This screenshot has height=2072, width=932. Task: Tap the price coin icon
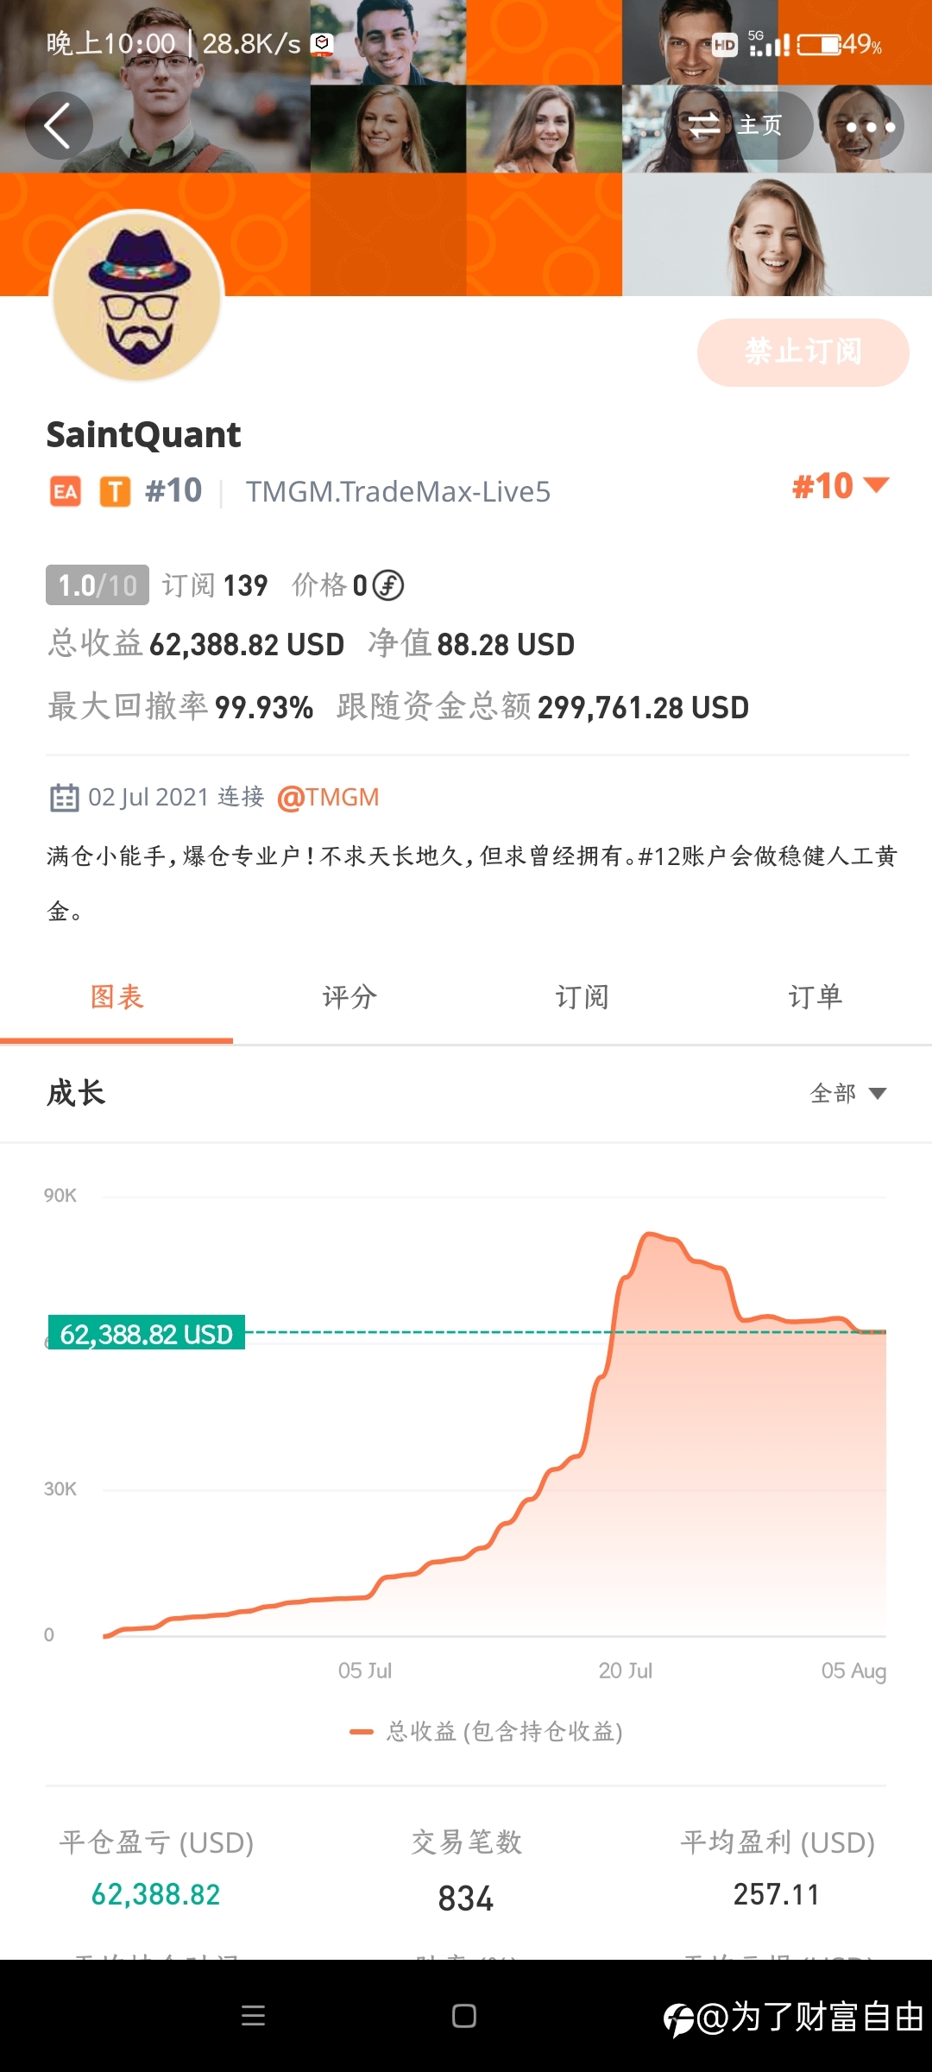[x=388, y=585]
